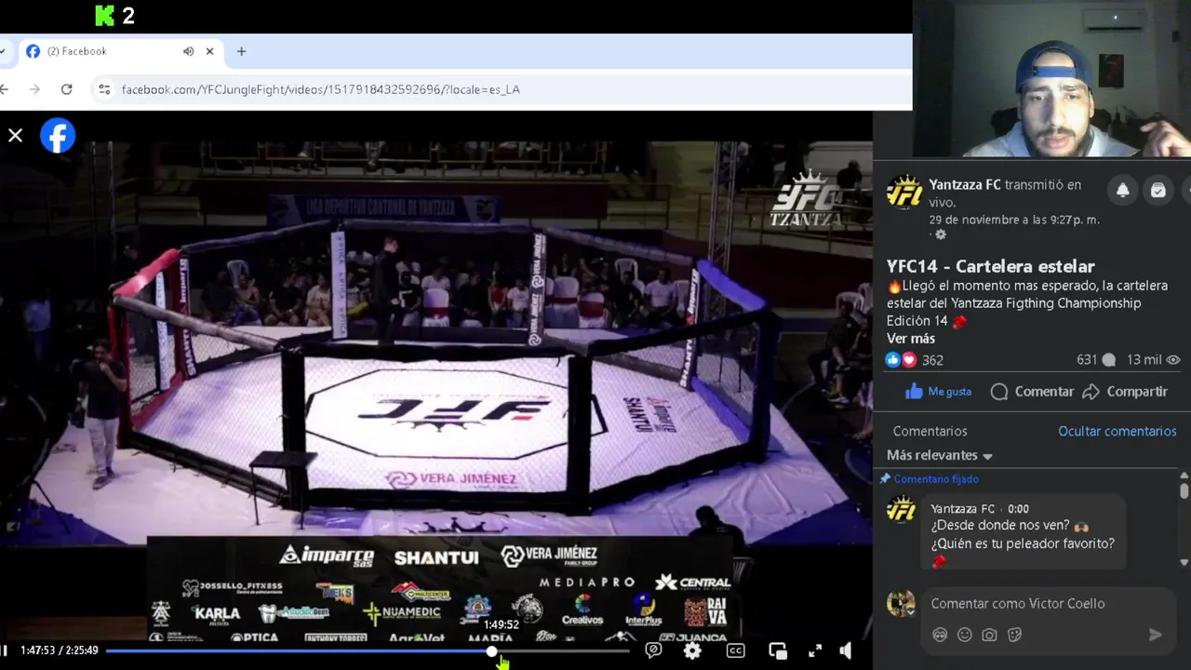Jump to timestamp 0:00 in pinned comment

(1018, 509)
